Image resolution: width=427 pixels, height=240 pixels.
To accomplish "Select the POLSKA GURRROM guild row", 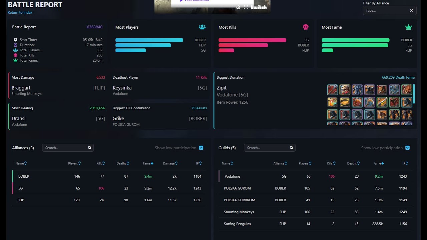I will pos(315,200).
